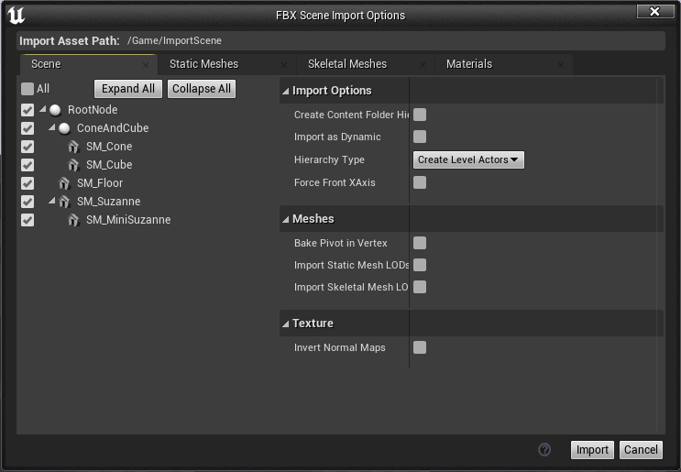Image resolution: width=681 pixels, height=472 pixels.
Task: Close the FBX Scene Import Options dialog
Action: 654,11
